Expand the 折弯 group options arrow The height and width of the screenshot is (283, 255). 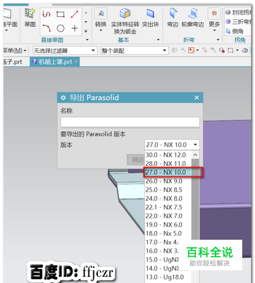[218, 40]
